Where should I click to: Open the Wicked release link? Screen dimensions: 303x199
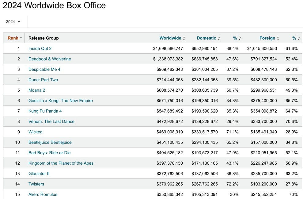(35, 132)
